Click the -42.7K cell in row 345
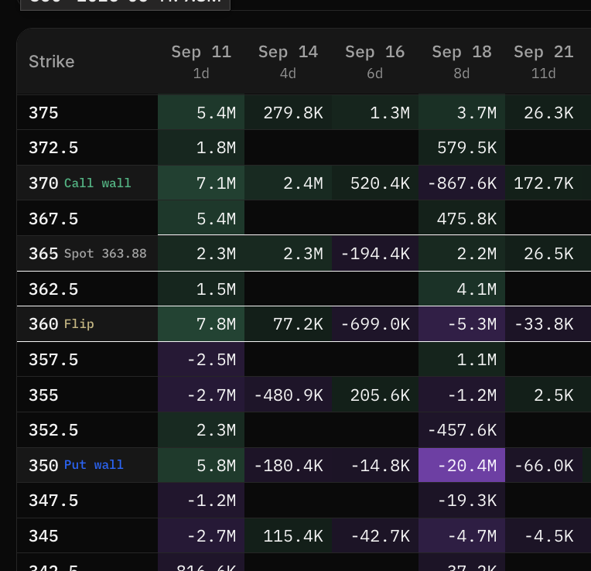Viewport: 591px width, 571px height. [x=375, y=536]
